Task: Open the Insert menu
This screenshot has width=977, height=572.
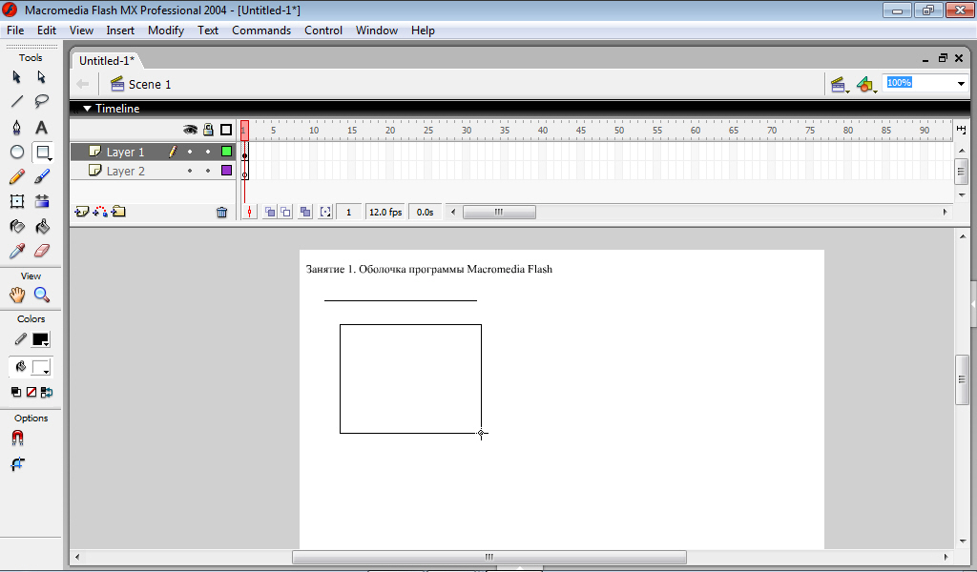Action: tap(120, 31)
